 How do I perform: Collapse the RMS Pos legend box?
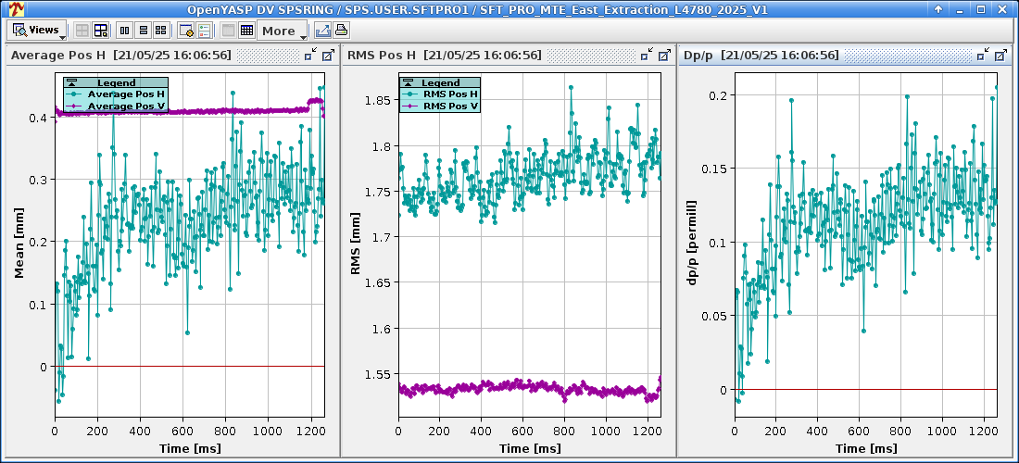point(408,83)
